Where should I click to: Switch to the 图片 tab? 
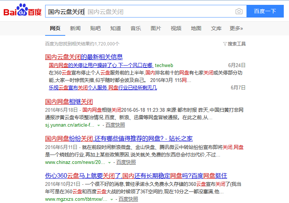point(156,28)
